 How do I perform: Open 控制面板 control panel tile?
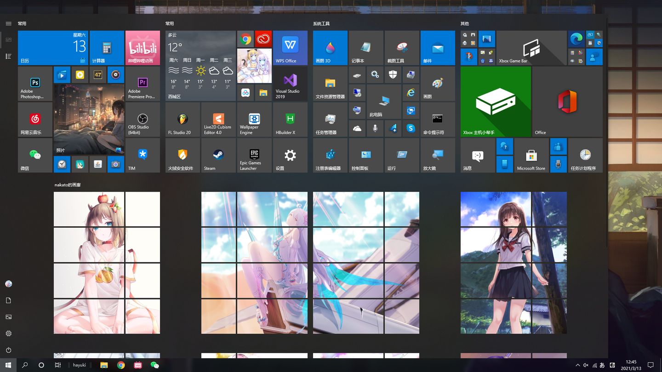[366, 155]
